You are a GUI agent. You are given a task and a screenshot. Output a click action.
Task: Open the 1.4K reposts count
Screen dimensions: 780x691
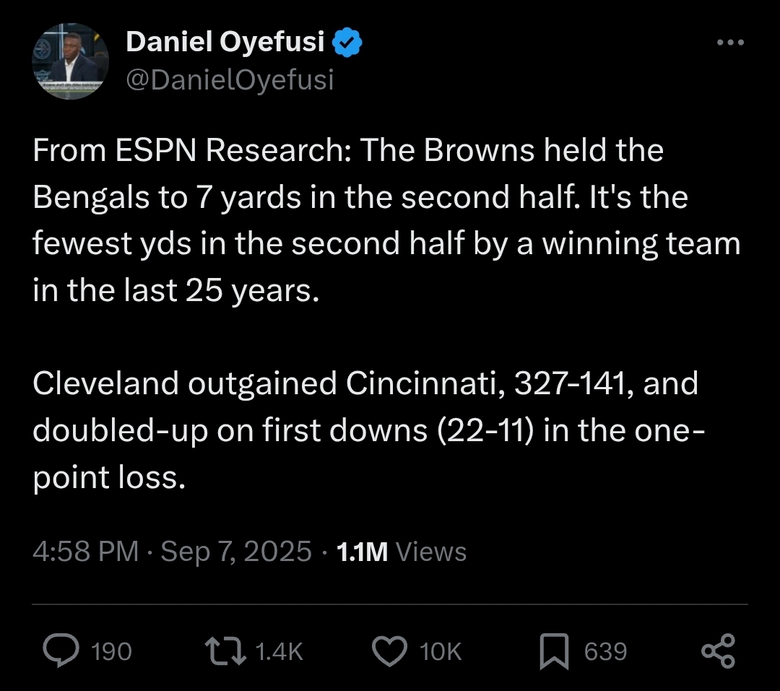pyautogui.click(x=279, y=652)
